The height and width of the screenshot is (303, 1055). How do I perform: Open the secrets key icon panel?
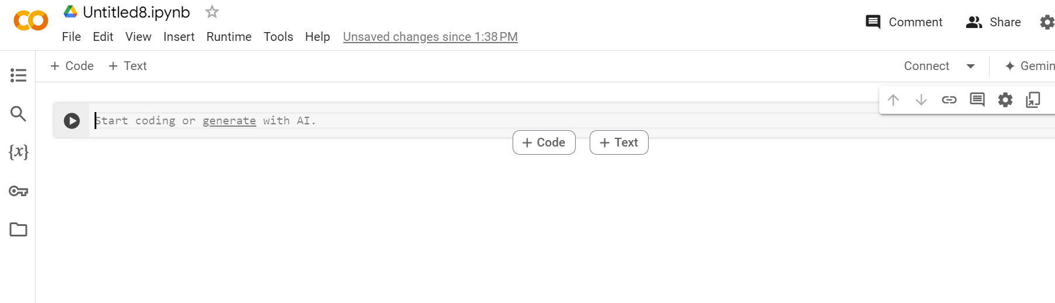click(18, 191)
